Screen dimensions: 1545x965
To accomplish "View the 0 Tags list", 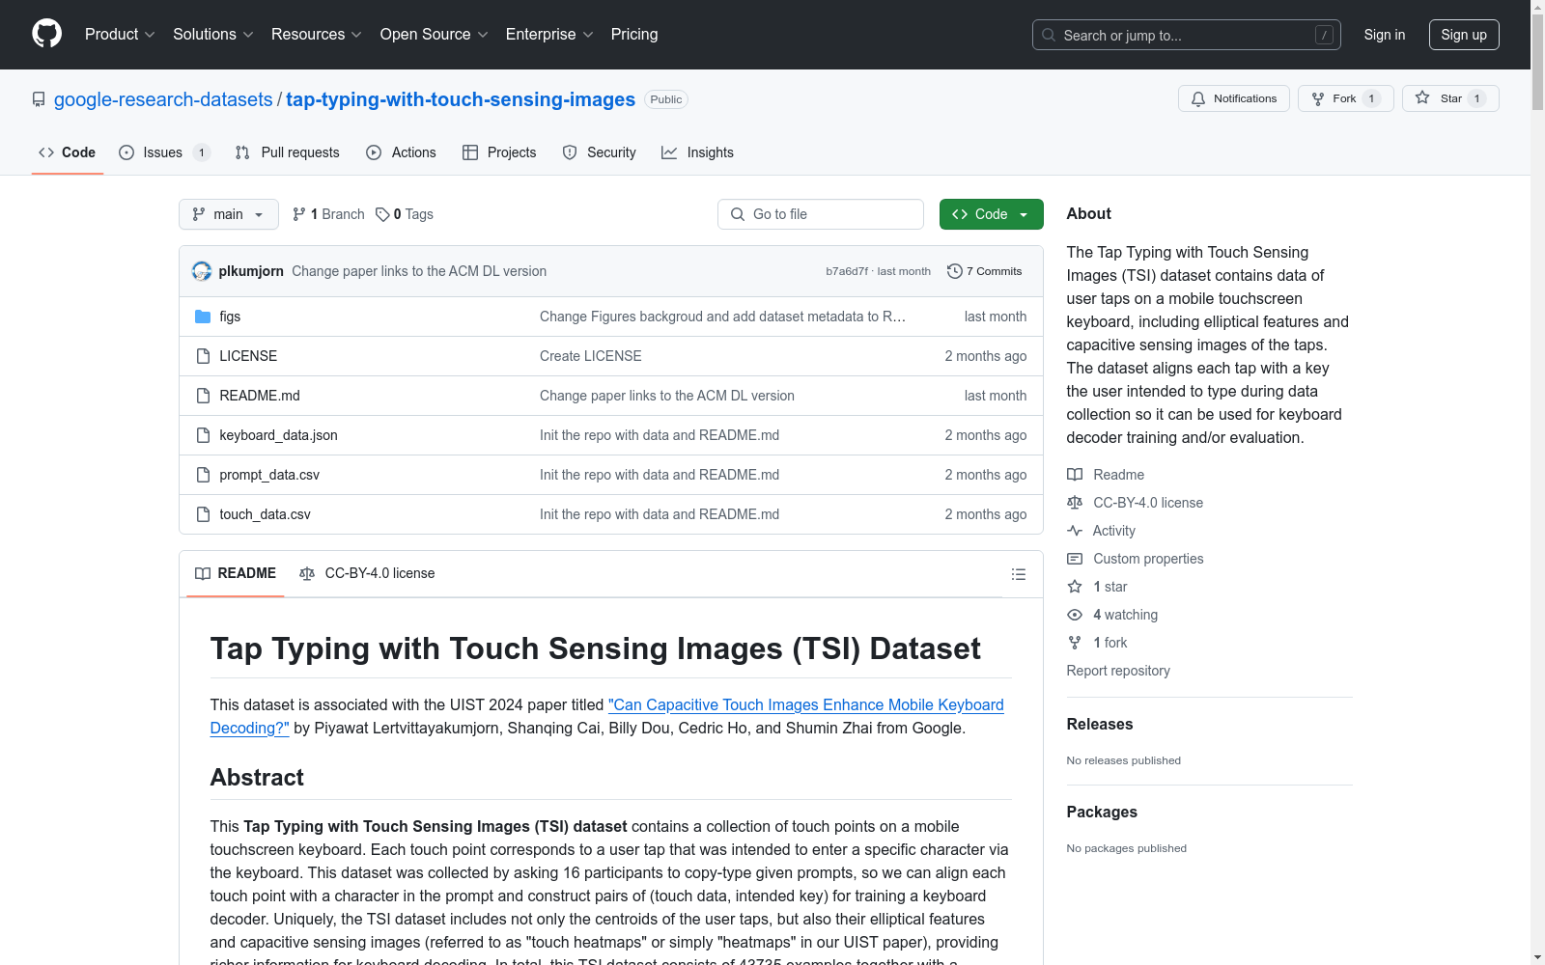I will pos(405,214).
